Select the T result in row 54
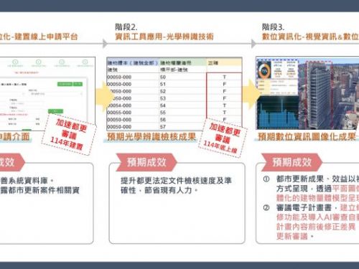The height and width of the screenshot is (269, 359). tap(224, 105)
